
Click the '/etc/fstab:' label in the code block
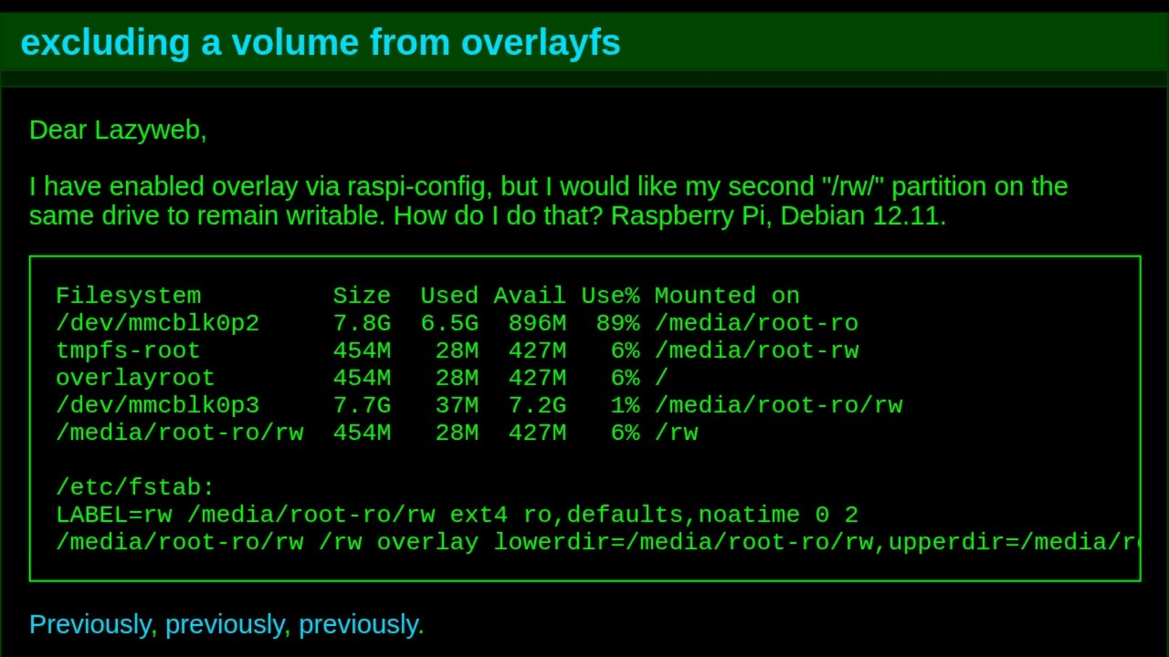[135, 487]
